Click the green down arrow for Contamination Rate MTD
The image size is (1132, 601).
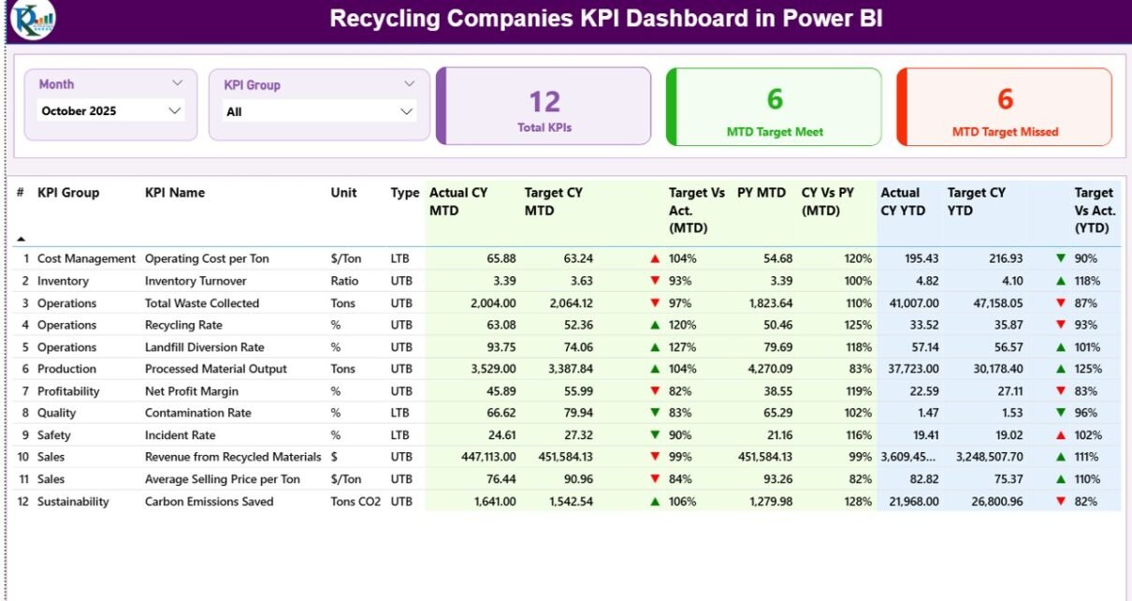click(x=655, y=413)
